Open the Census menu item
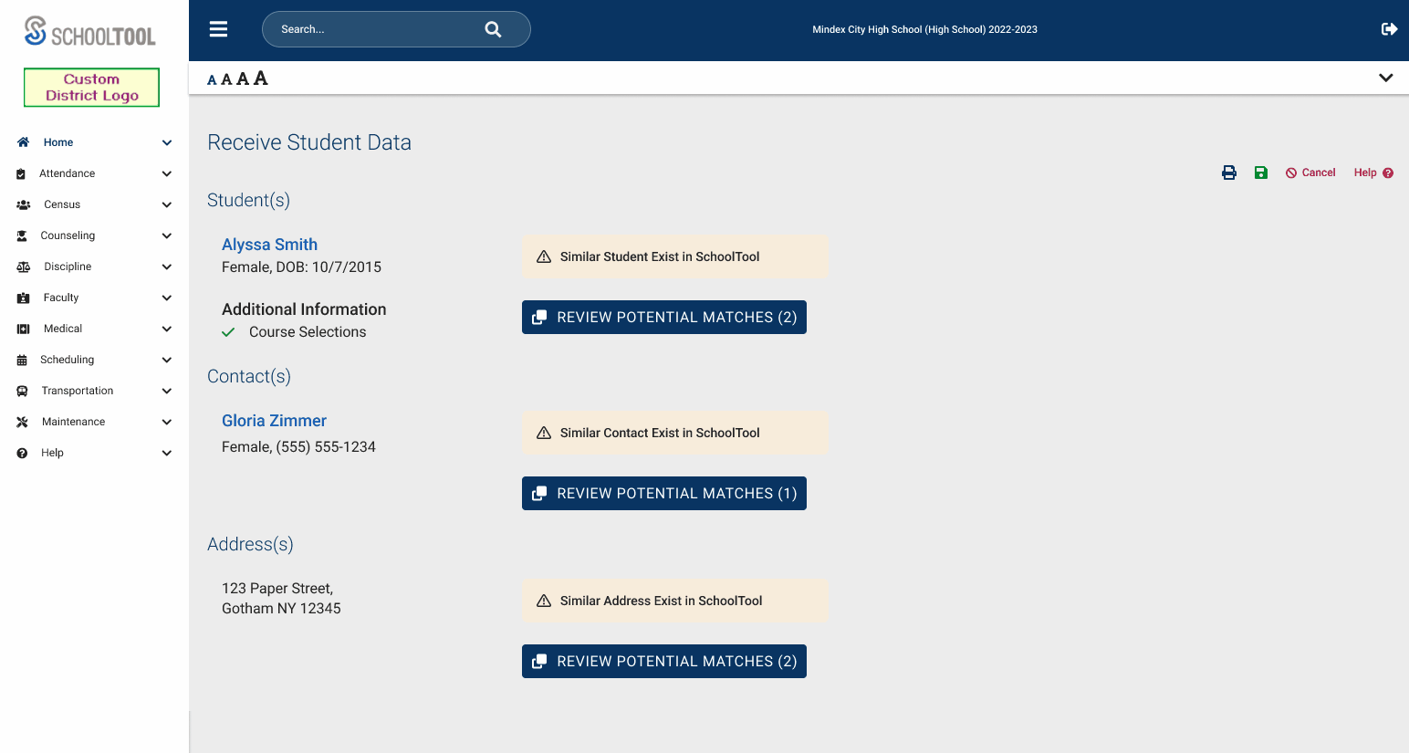 62,204
